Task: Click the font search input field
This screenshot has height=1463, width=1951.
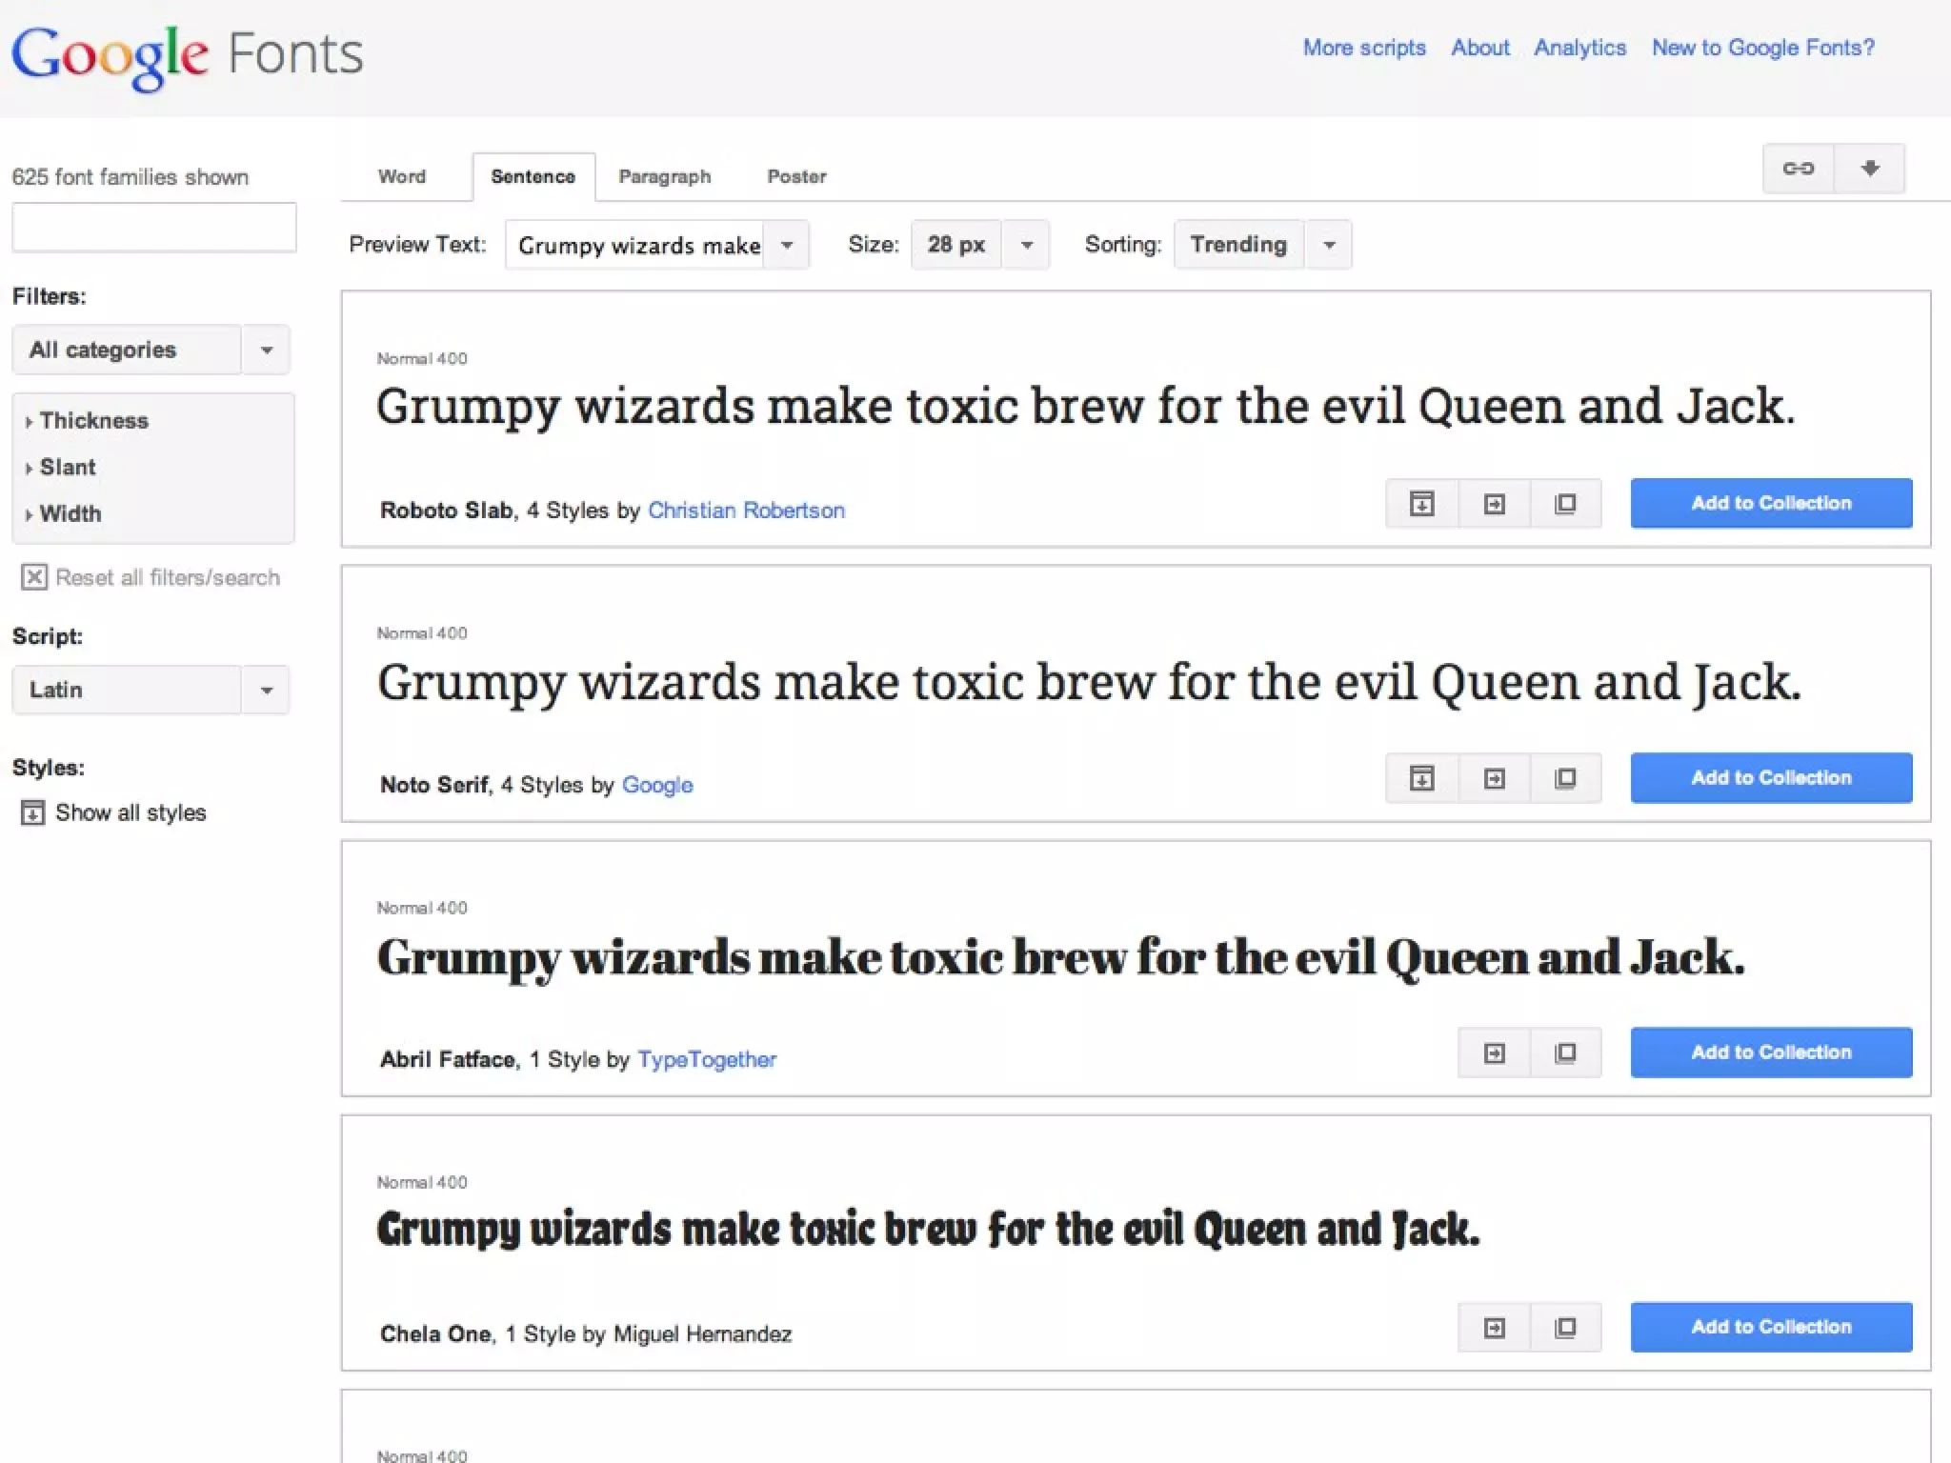Action: pyautogui.click(x=153, y=228)
